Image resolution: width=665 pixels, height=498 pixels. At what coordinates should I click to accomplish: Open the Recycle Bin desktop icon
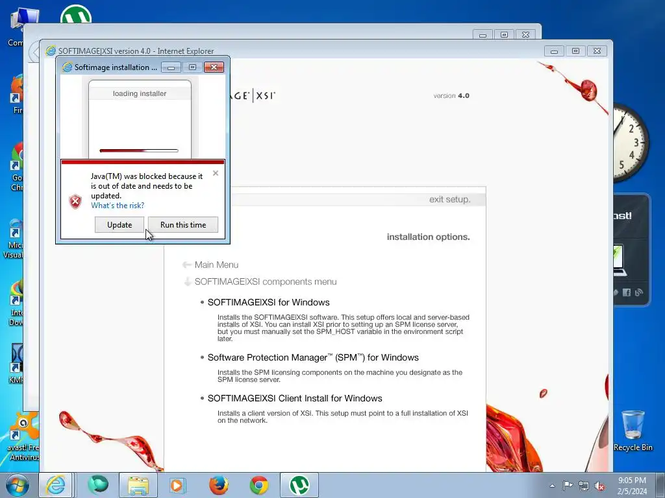[633, 431]
